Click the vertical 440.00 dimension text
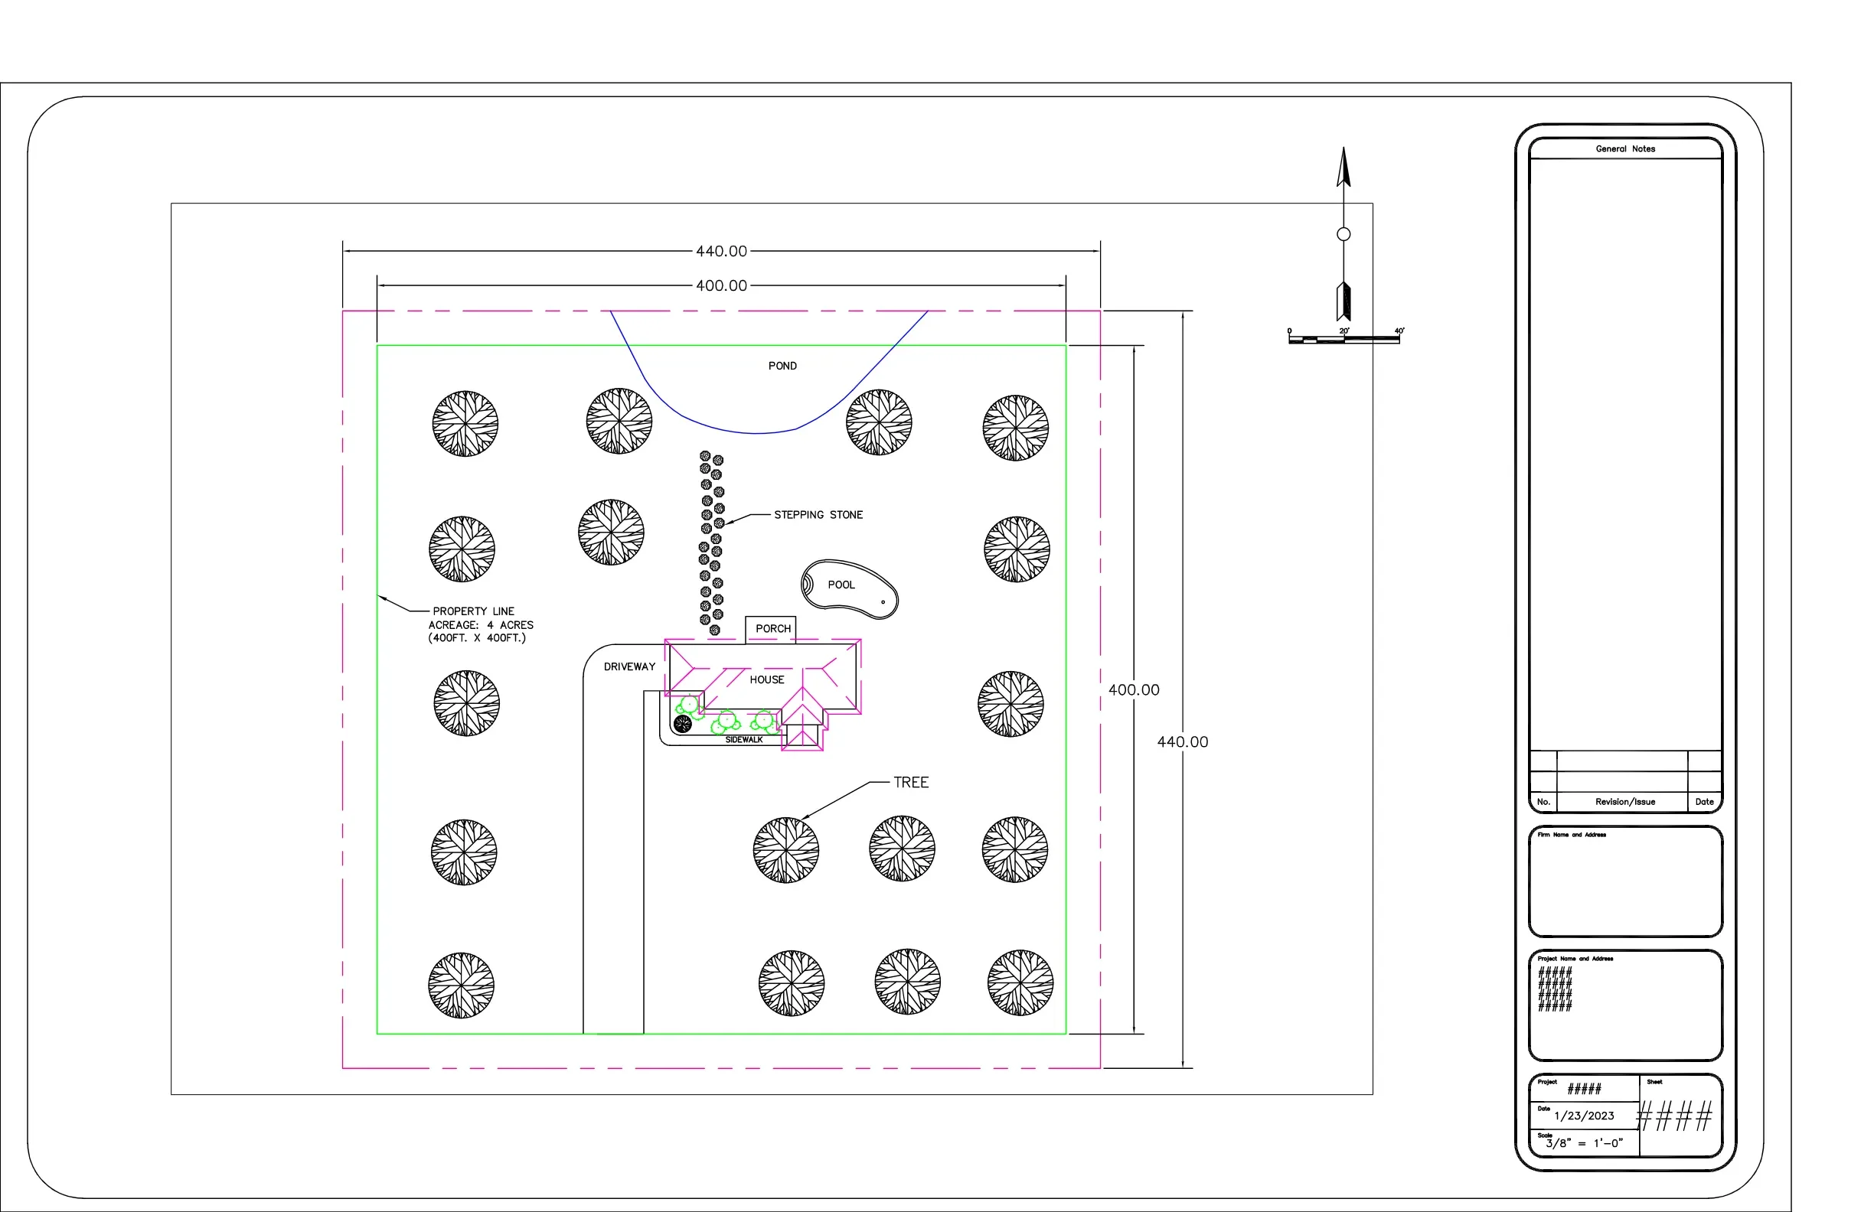 pyautogui.click(x=1182, y=742)
